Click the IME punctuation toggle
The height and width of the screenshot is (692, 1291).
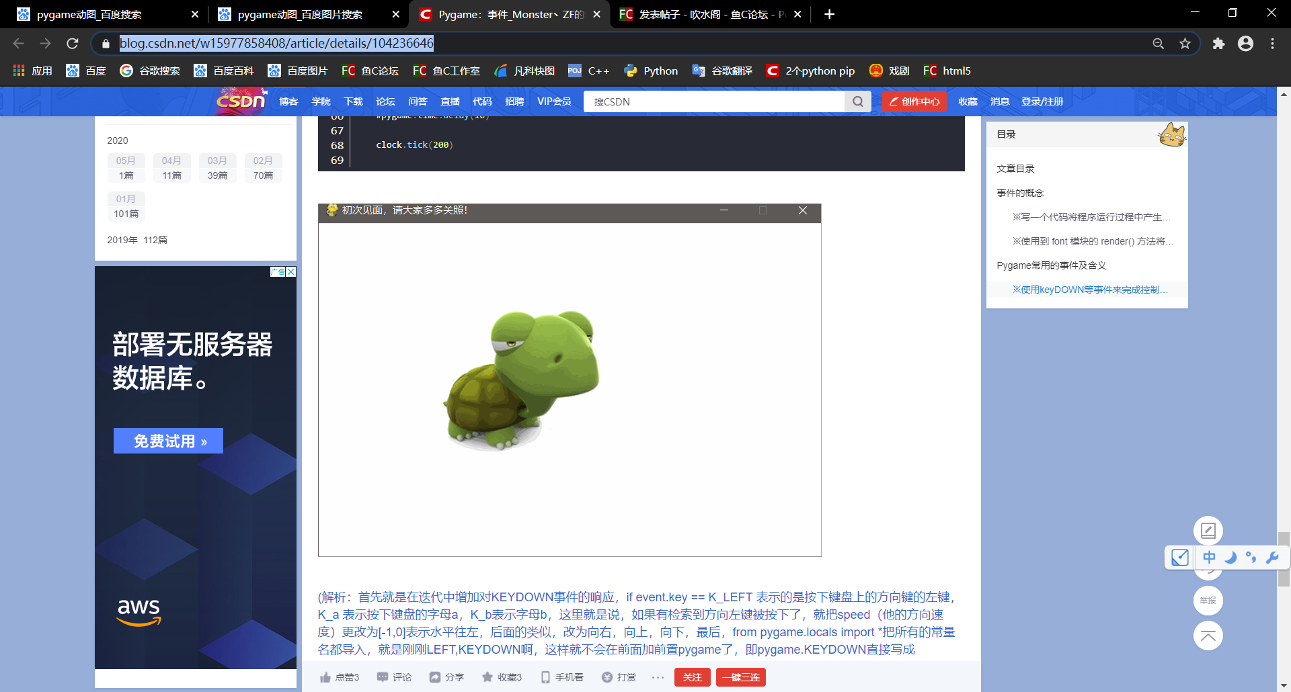[1251, 557]
